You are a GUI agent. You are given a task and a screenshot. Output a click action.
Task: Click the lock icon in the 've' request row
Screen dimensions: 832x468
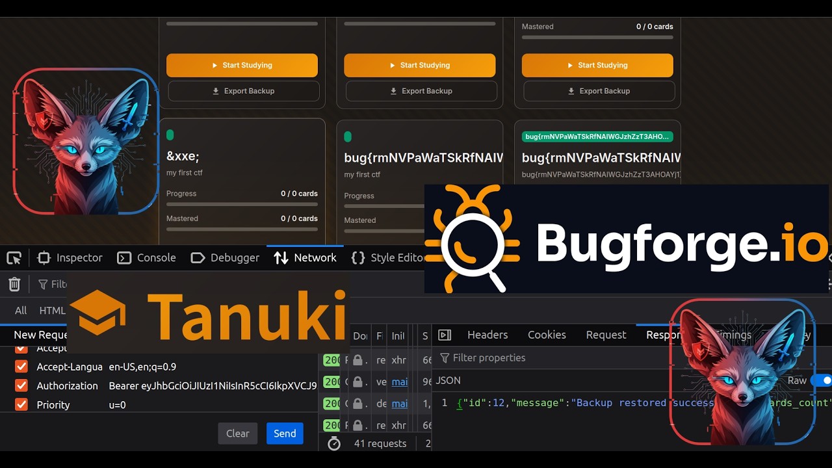357,382
